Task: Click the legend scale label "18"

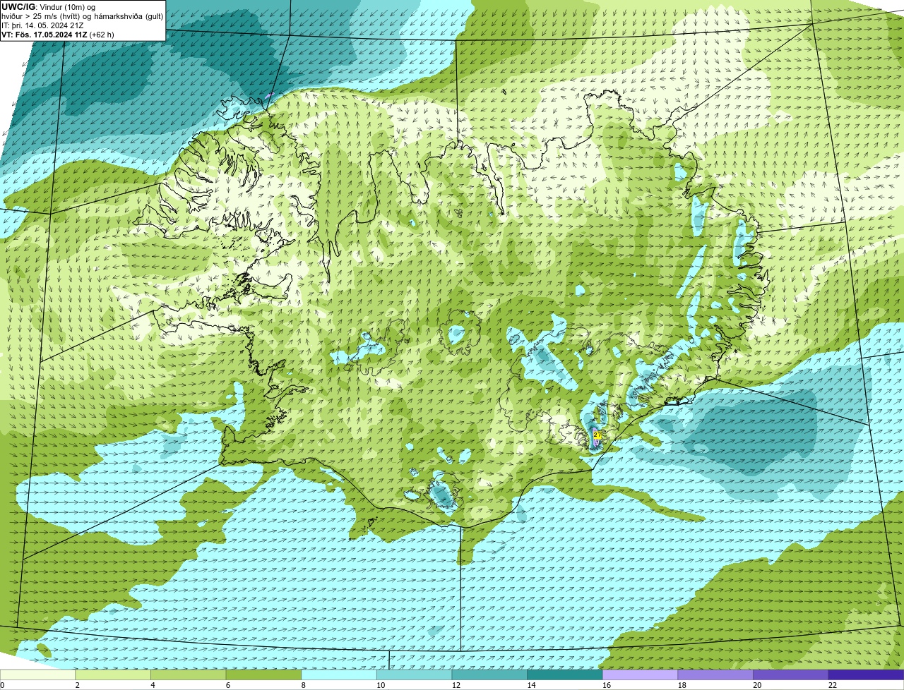Action: [x=682, y=685]
